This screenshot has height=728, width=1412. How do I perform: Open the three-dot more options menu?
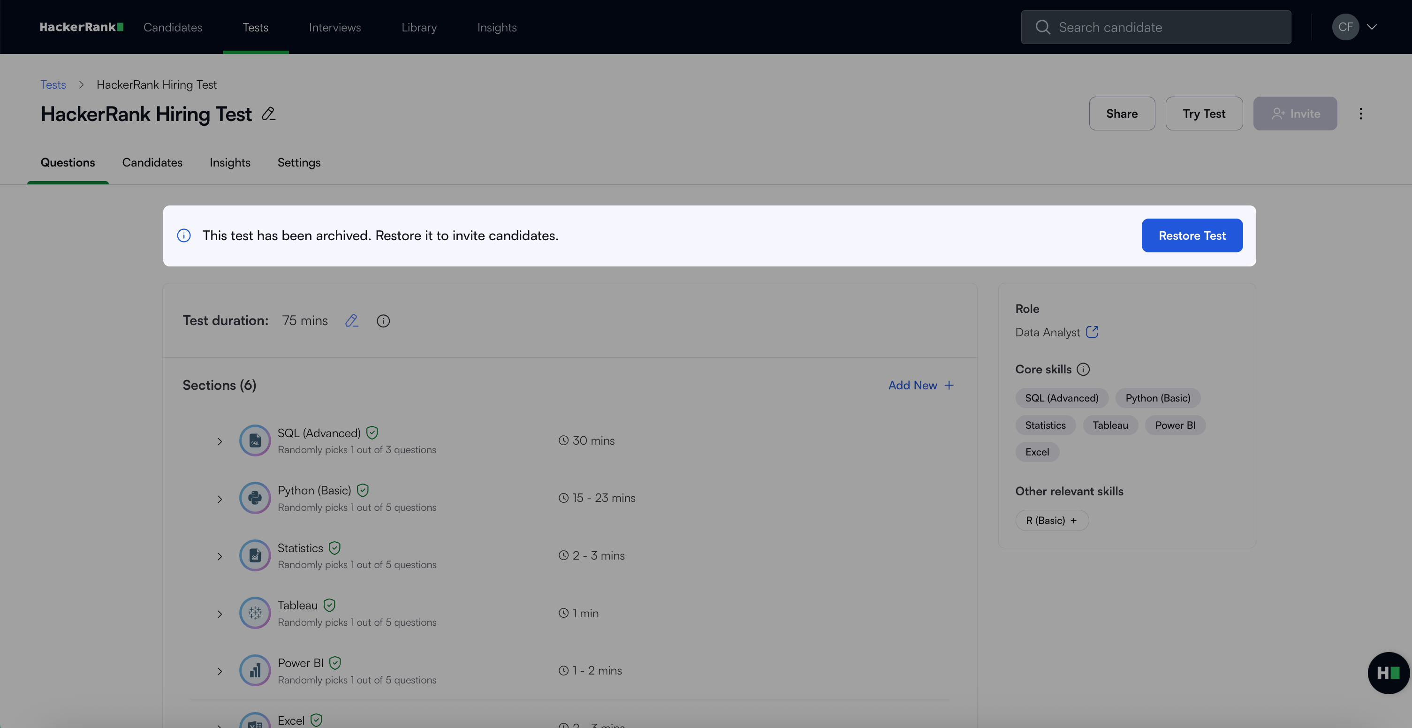click(x=1360, y=114)
